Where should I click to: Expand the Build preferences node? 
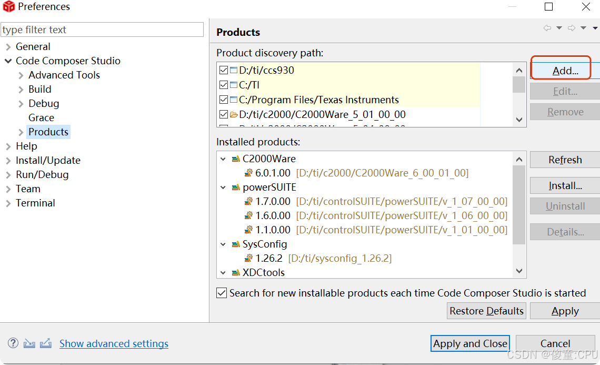click(21, 90)
